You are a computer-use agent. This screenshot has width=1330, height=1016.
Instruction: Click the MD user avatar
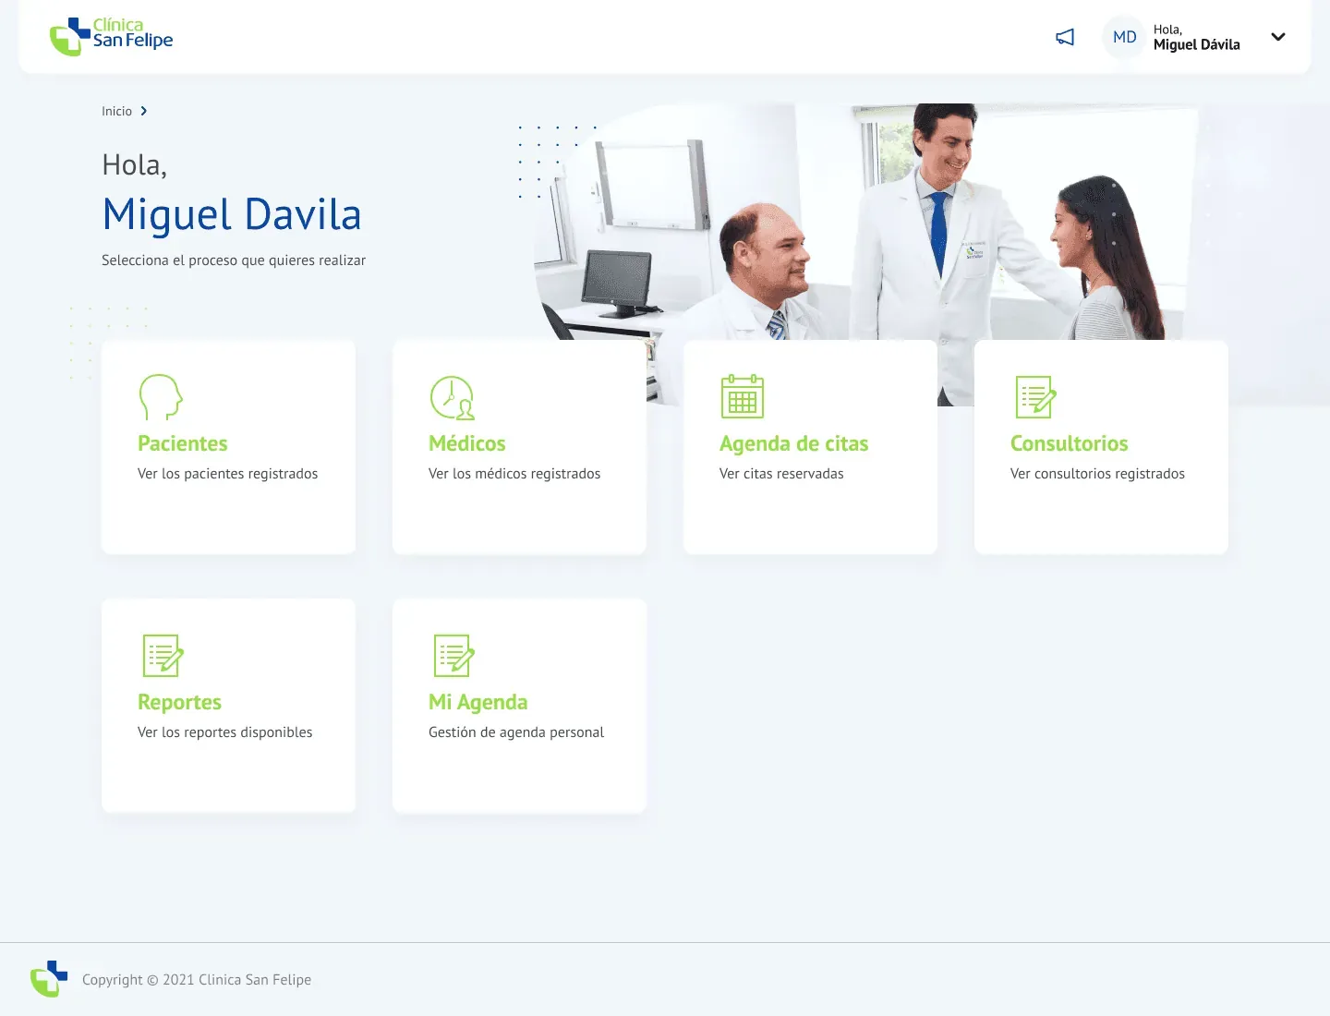[x=1124, y=37]
